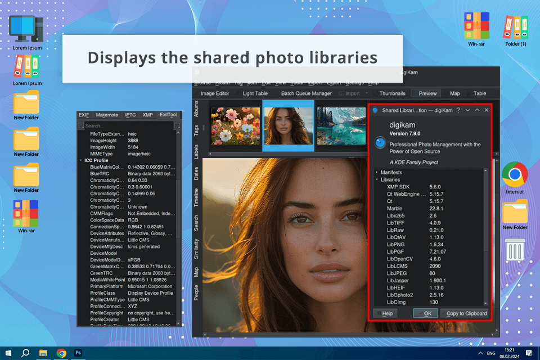Open the Timeline sidebar tab

pos(196,198)
